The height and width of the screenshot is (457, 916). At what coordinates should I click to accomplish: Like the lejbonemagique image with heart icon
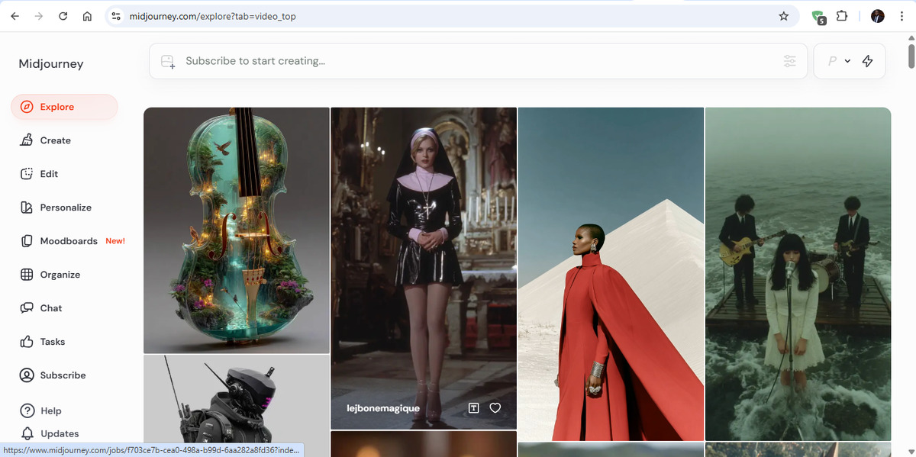click(495, 408)
